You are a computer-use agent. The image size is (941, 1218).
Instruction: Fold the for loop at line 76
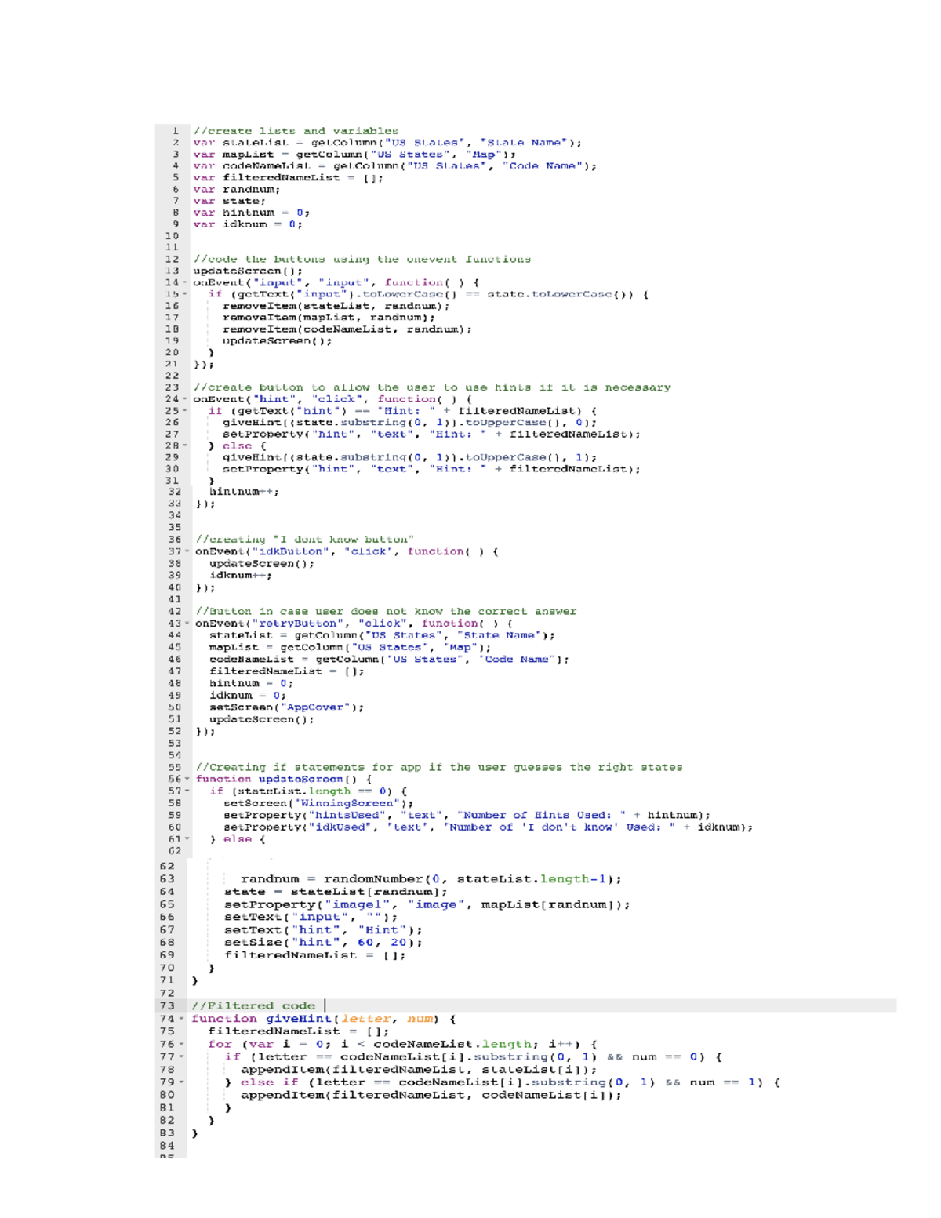click(182, 1045)
